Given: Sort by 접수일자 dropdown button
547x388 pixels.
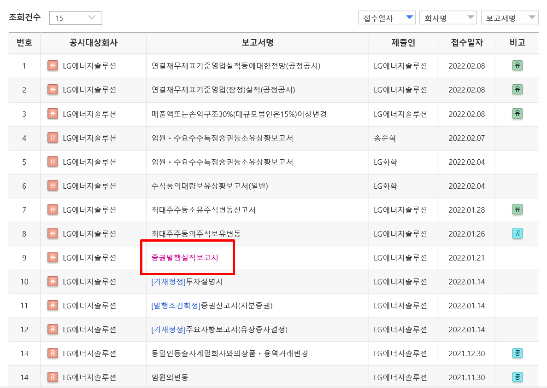Looking at the screenshot, I should click(387, 18).
